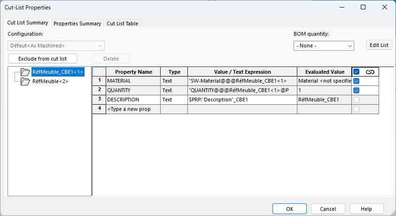Viewport: 396px width, 216px height.
Task: Click the Exclude from cut list button
Action: [x=43, y=59]
